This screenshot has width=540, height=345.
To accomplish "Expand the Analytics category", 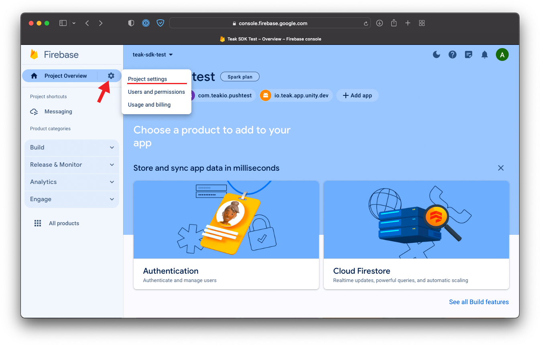I will pos(72,182).
